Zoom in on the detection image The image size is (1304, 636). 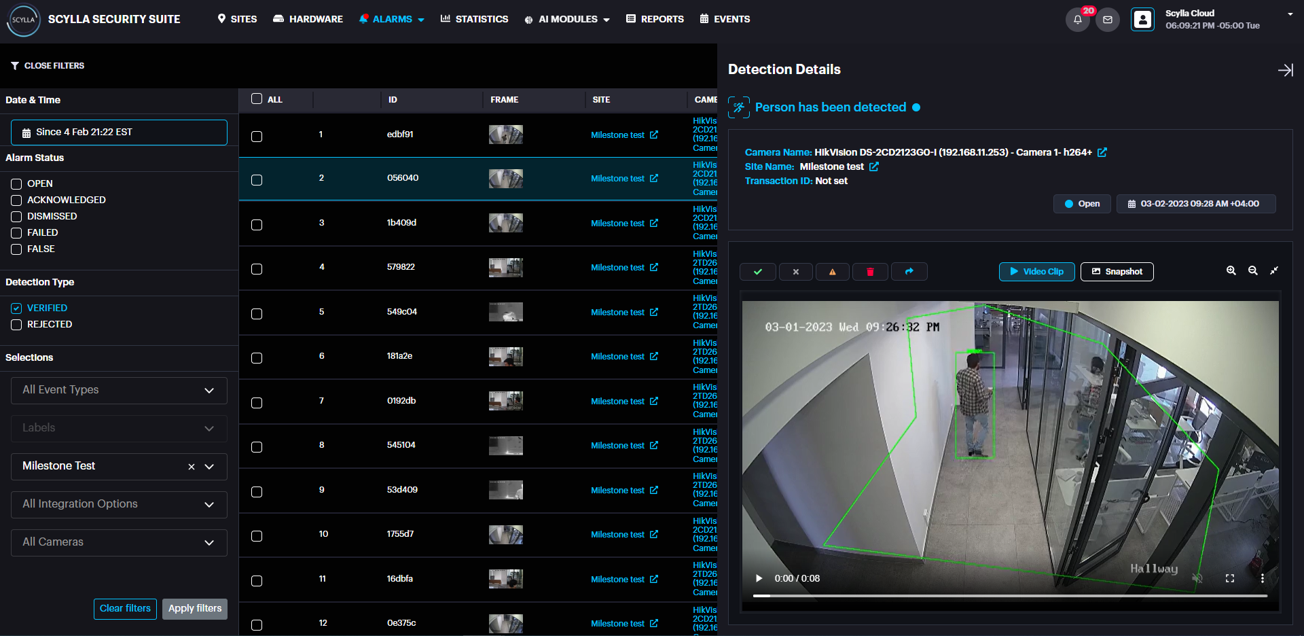pyautogui.click(x=1231, y=270)
